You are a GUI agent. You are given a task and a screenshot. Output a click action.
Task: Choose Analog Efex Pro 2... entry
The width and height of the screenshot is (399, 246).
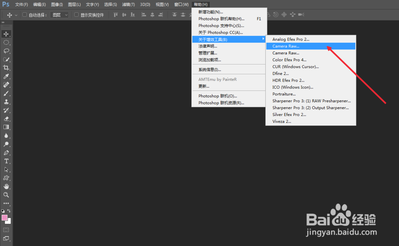click(311, 39)
